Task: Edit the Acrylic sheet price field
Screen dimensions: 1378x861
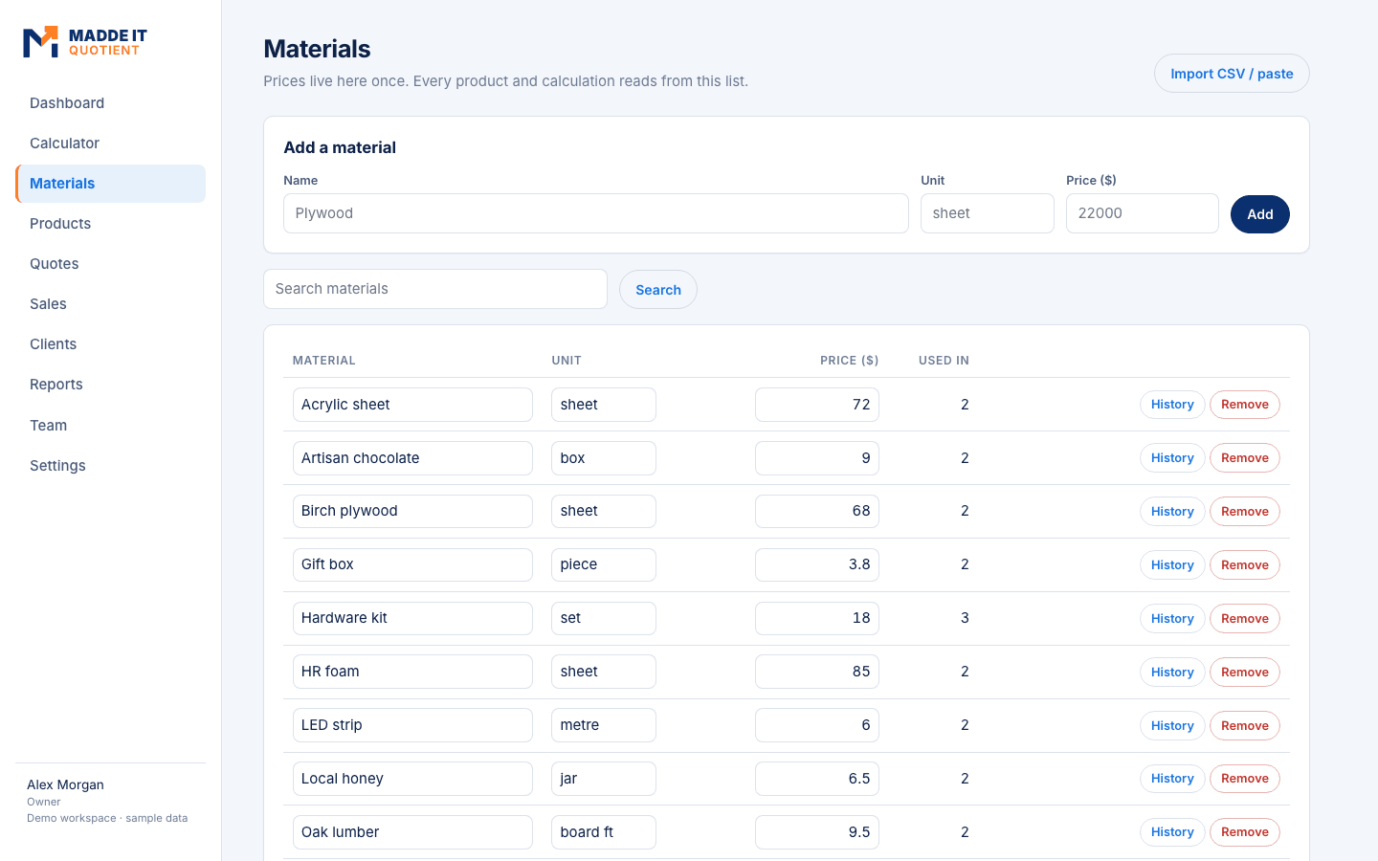Action: [817, 405]
